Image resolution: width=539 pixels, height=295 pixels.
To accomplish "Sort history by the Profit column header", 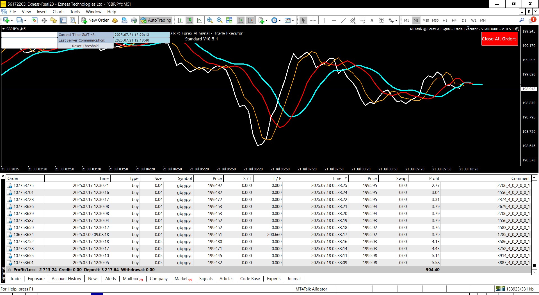I will [434, 178].
